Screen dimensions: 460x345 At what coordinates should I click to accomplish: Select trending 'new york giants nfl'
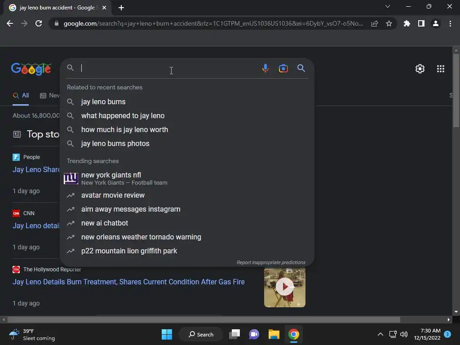click(187, 178)
